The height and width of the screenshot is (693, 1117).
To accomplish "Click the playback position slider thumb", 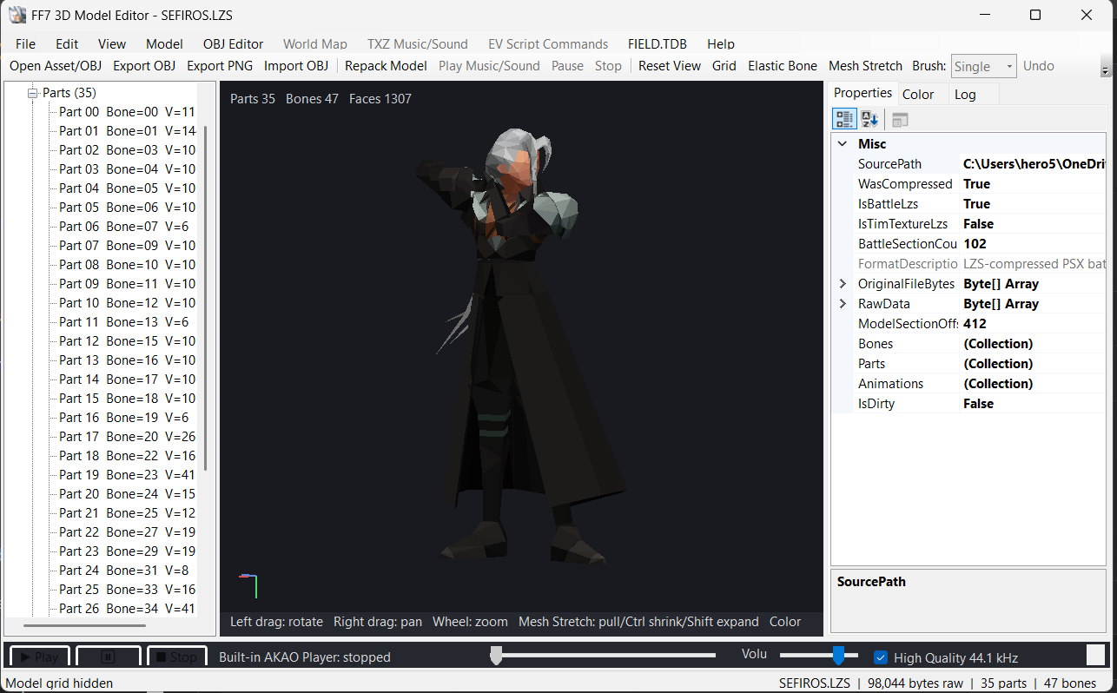I will [496, 656].
